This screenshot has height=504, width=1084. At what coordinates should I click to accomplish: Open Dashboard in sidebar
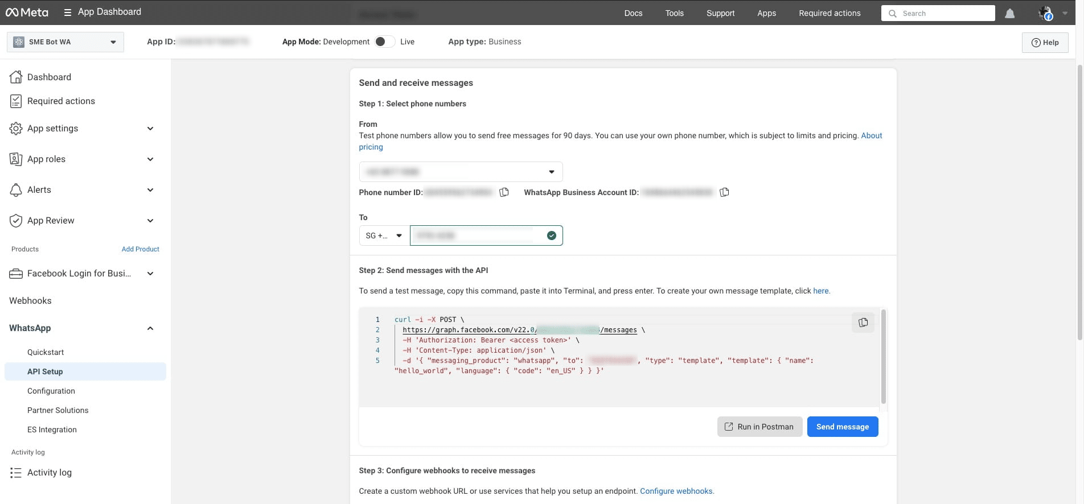49,77
